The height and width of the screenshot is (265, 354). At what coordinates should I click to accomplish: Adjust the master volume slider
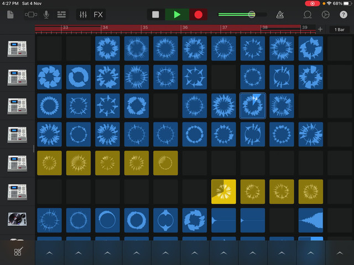click(242, 15)
